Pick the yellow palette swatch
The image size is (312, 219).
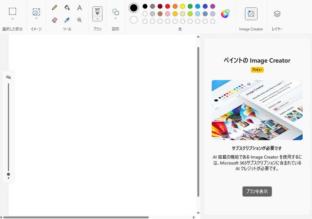coord(183,6)
